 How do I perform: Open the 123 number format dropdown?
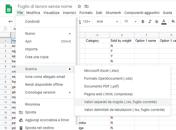pos(87,22)
